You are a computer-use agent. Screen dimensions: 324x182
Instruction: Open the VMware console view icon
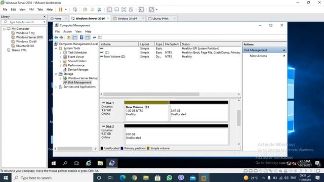click(141, 10)
